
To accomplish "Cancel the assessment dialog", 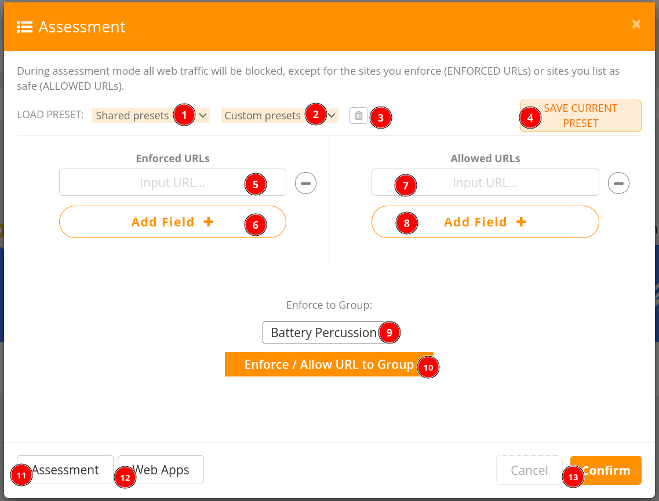I will click(529, 470).
